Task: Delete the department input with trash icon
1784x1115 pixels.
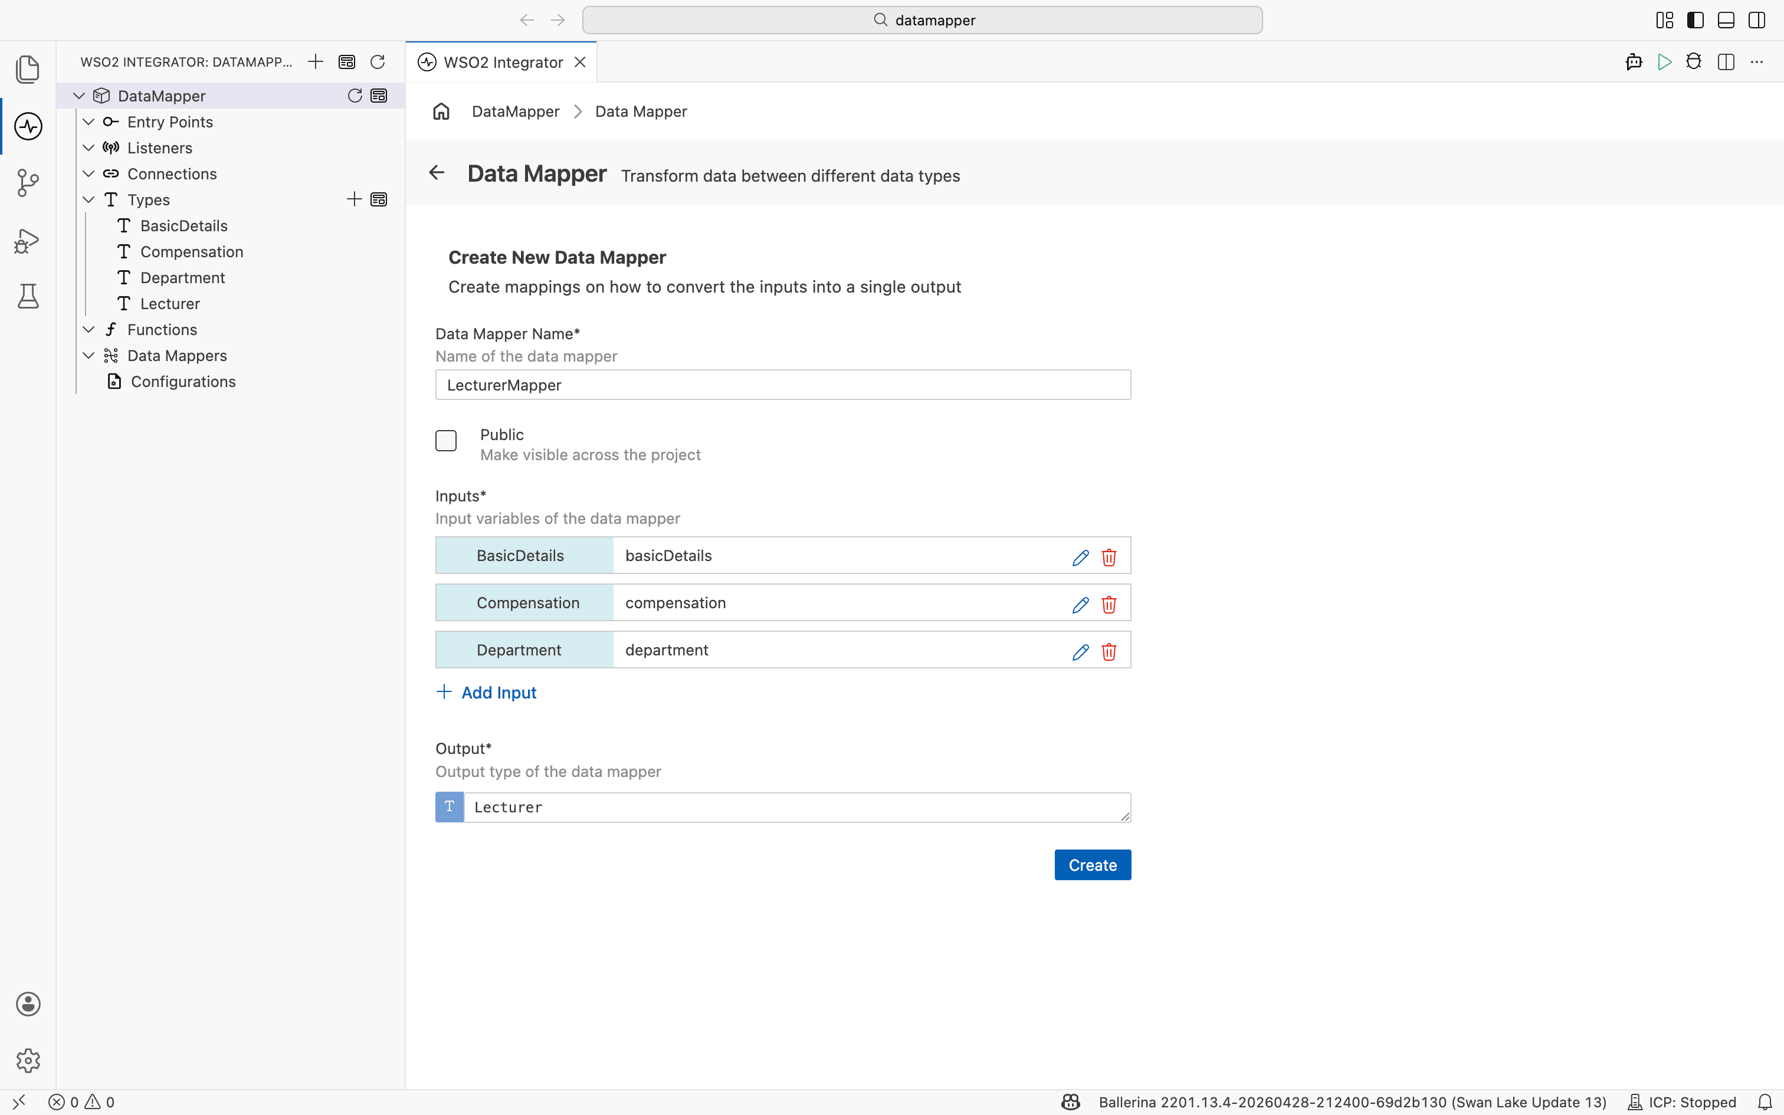Action: (x=1109, y=652)
